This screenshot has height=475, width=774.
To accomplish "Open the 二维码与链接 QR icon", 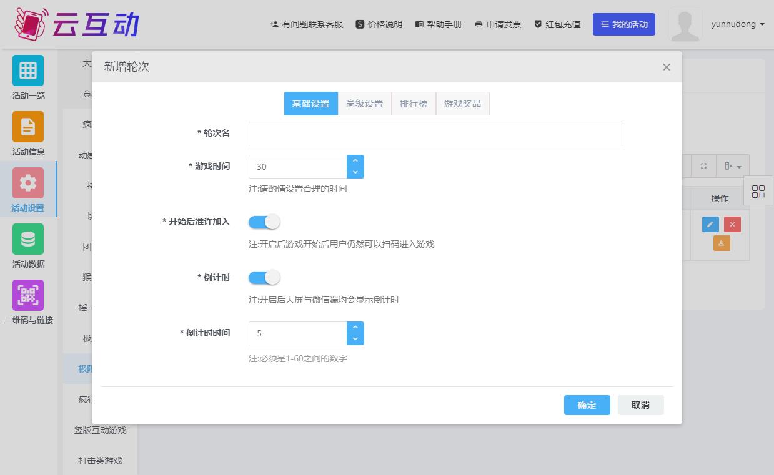I will click(28, 295).
